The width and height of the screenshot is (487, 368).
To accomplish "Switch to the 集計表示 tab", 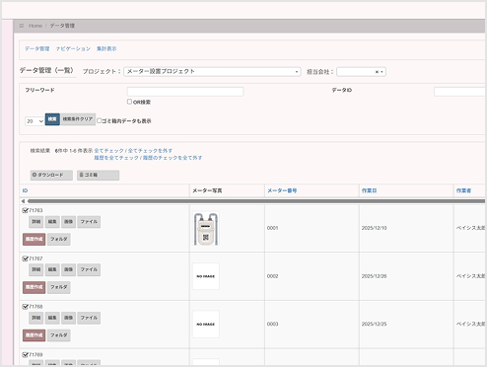I will pos(106,48).
